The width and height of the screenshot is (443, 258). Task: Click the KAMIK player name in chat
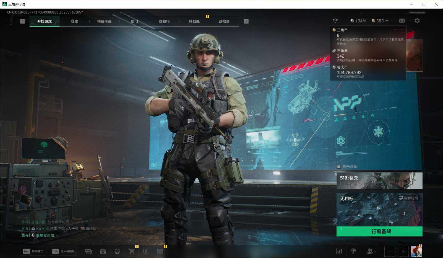(42, 229)
